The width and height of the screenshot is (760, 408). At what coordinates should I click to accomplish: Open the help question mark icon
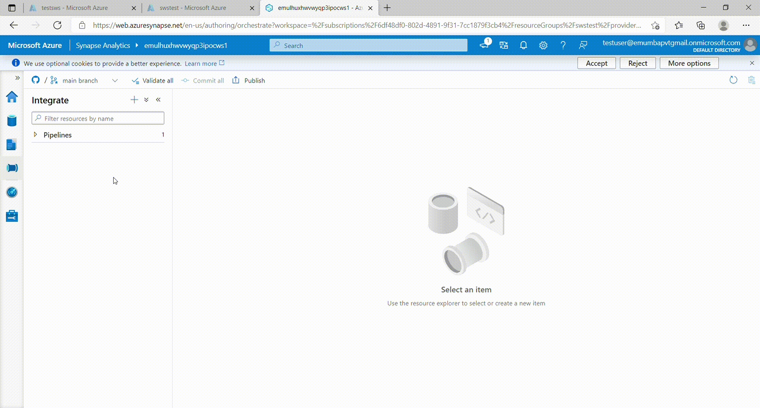[x=563, y=45]
